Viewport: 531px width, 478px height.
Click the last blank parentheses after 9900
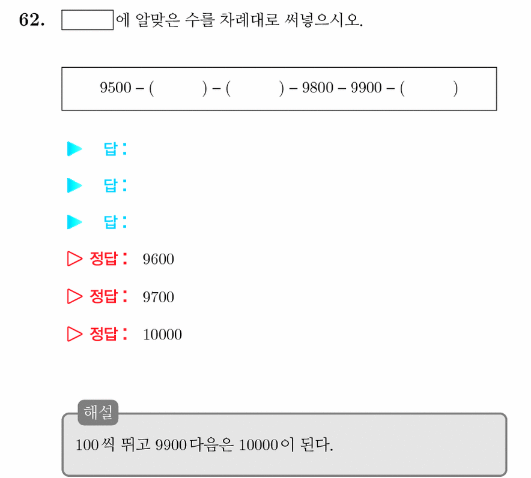(x=429, y=89)
